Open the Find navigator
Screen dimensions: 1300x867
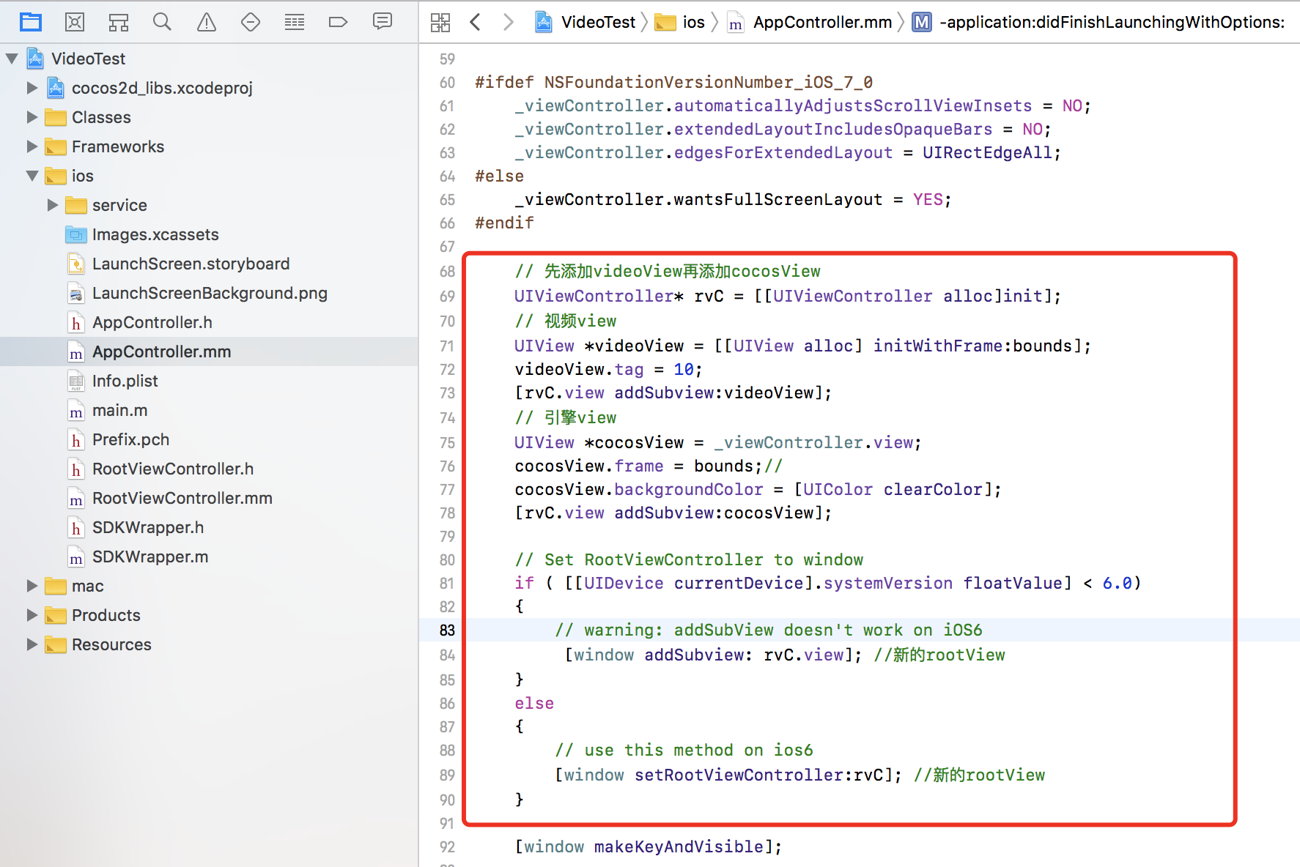point(162,22)
